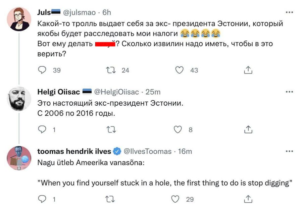
Task: Share @julsmao's tweet via the share icon
Action: coord(248,70)
